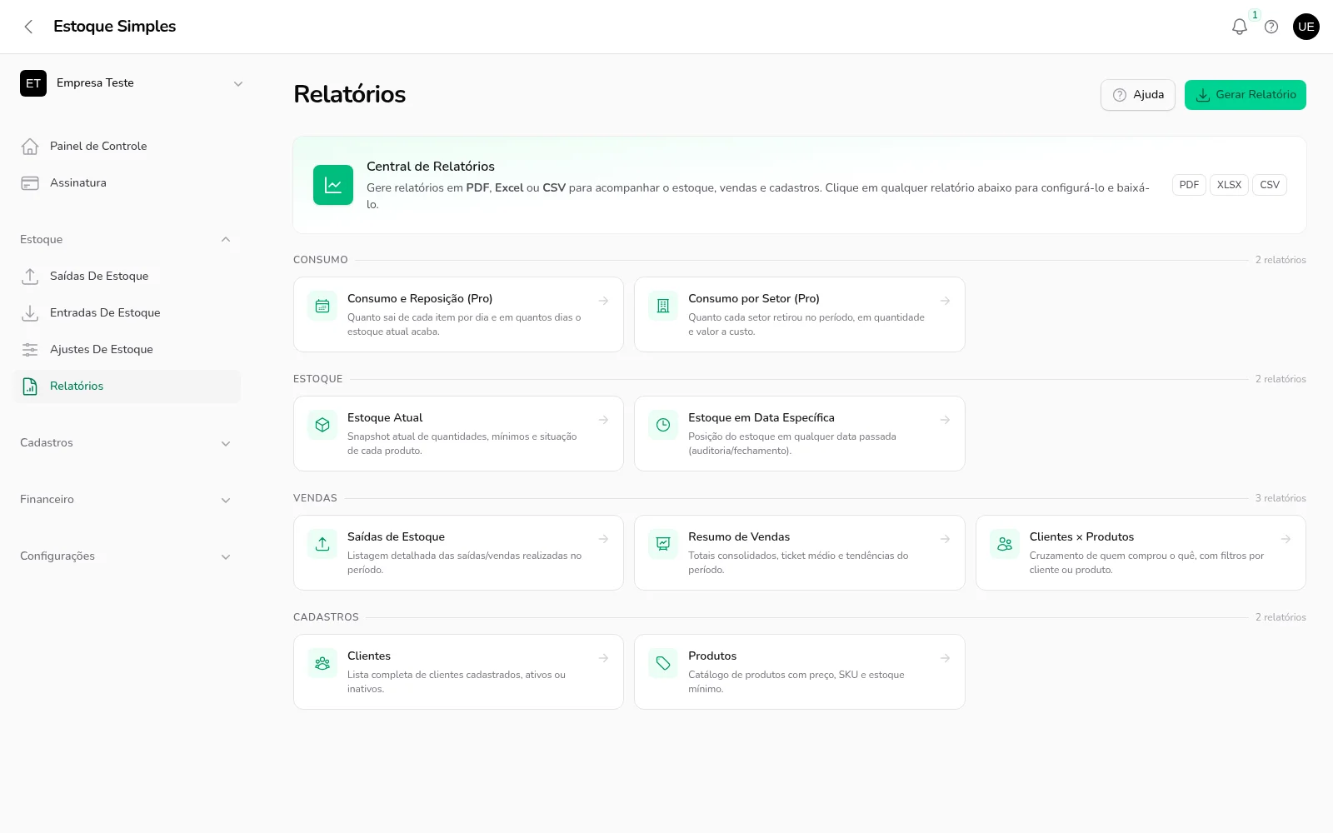Screen dimensions: 1333x833
Task: Click the Assinatura card icon
Action: click(30, 183)
